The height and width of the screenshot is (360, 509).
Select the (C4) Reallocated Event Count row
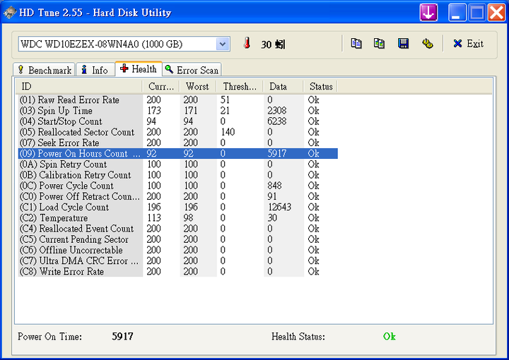(178, 228)
